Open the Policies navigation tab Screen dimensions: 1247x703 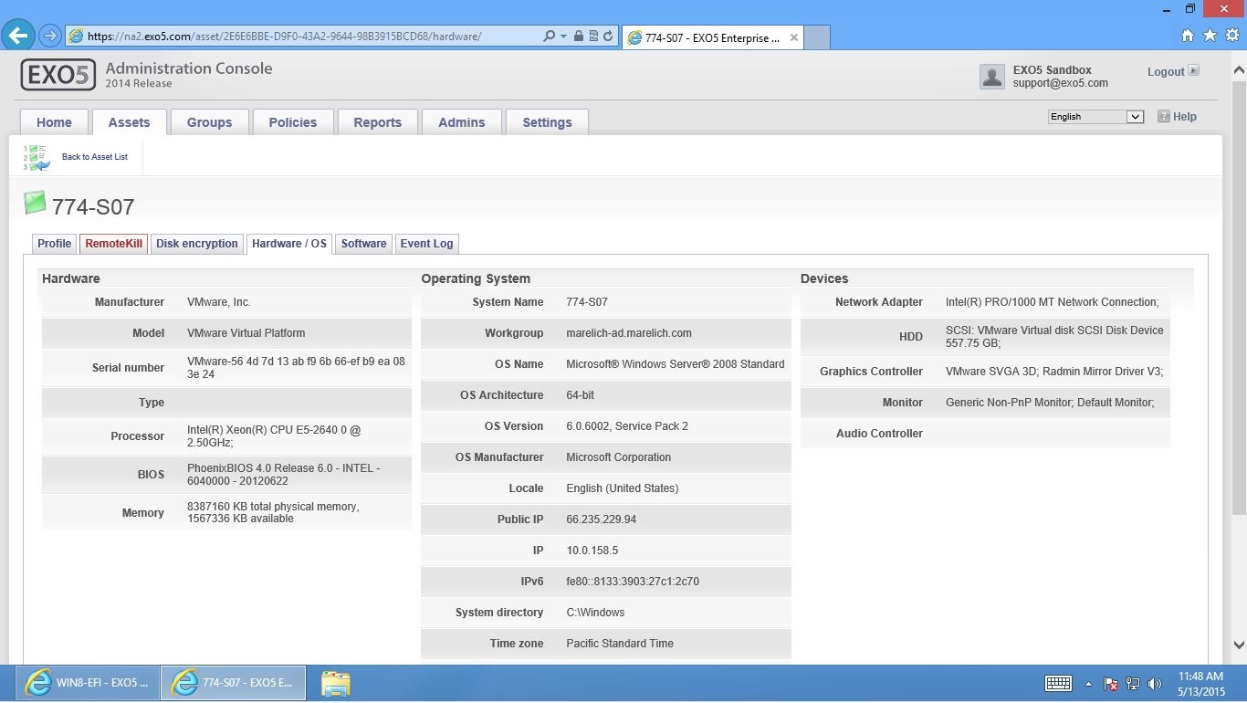click(292, 122)
